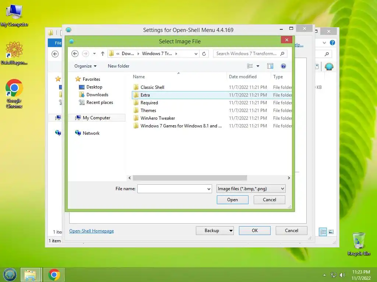The image size is (377, 282).
Task: Show hidden system tray icons
Action: point(325,275)
